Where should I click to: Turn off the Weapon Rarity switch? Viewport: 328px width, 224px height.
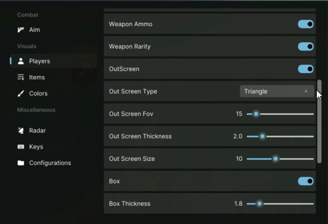[x=306, y=47]
